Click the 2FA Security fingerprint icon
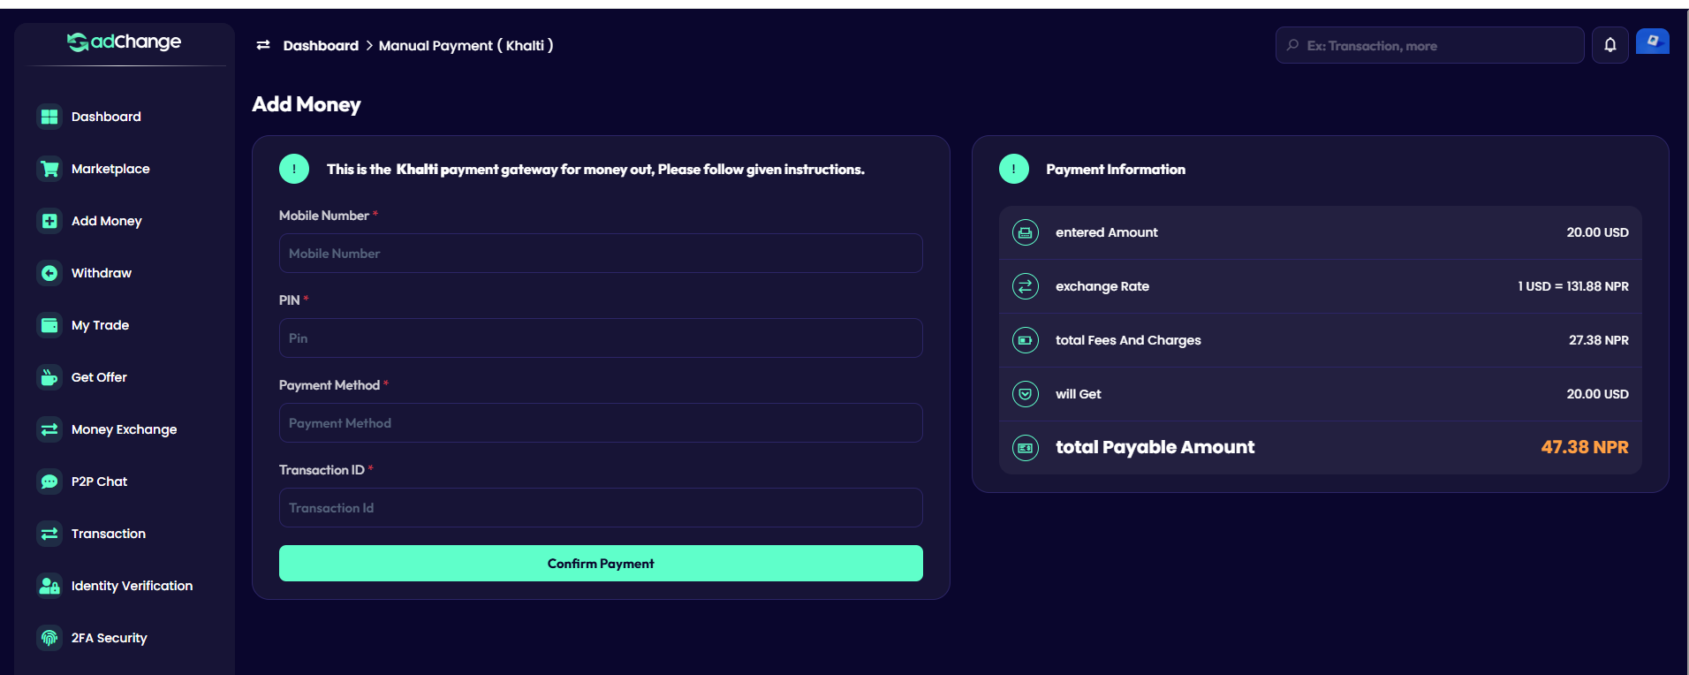 click(x=49, y=638)
